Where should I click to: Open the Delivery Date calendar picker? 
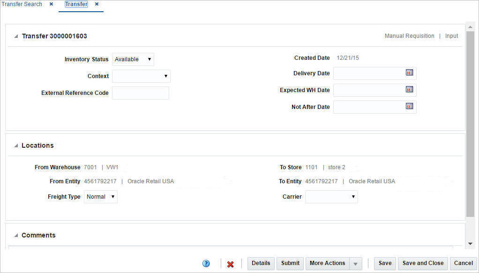pos(409,73)
